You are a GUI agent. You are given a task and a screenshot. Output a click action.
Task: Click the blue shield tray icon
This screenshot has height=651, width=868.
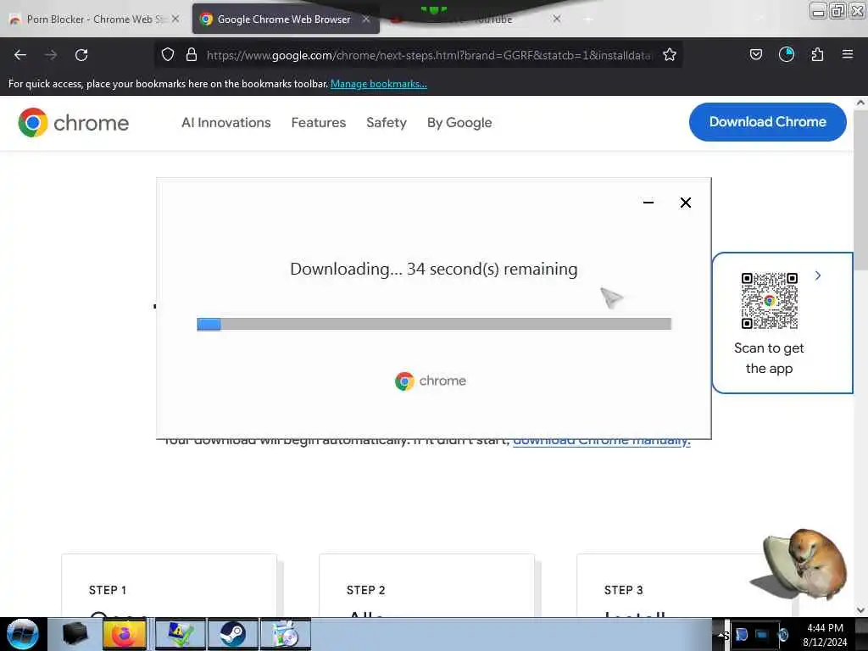click(742, 634)
